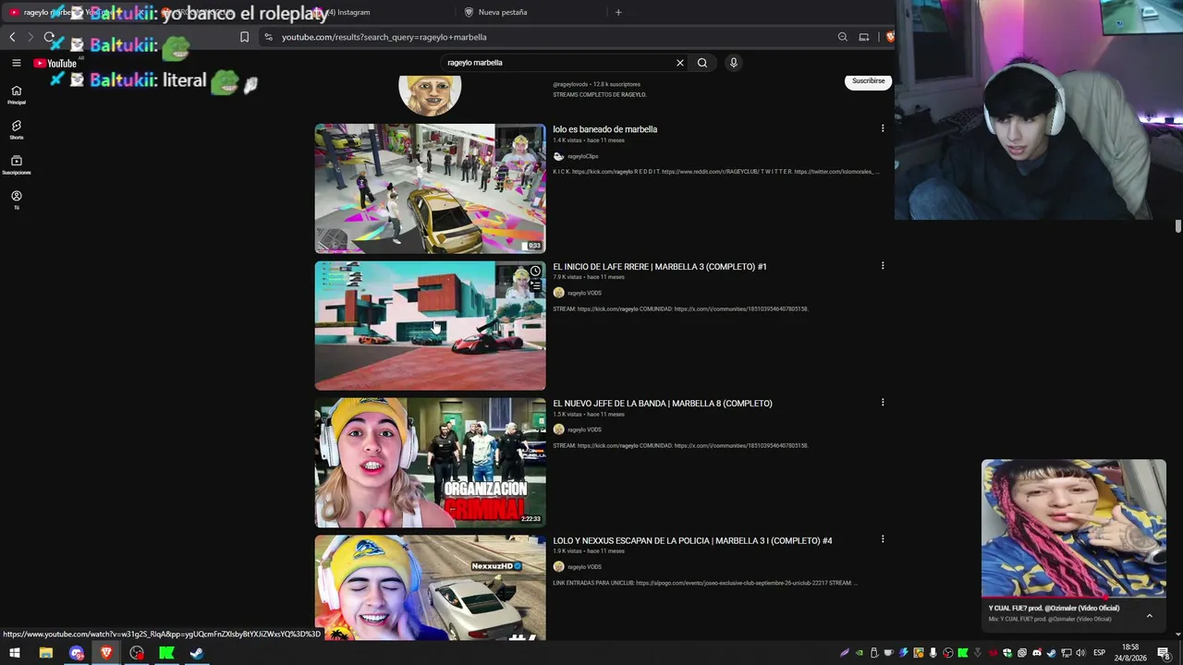Open Suscripciones in the YouTube sidebar
The width and height of the screenshot is (1183, 665).
tap(16, 164)
